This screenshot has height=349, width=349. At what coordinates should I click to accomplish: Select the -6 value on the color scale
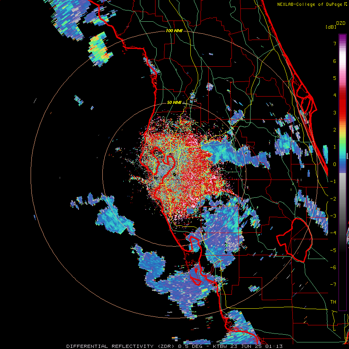(x=333, y=267)
